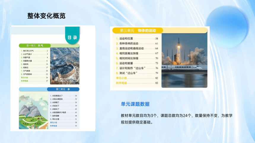The height and width of the screenshot is (143, 255).
Task: Click lesson 5. 观测风
Action: click(x=34, y=64)
